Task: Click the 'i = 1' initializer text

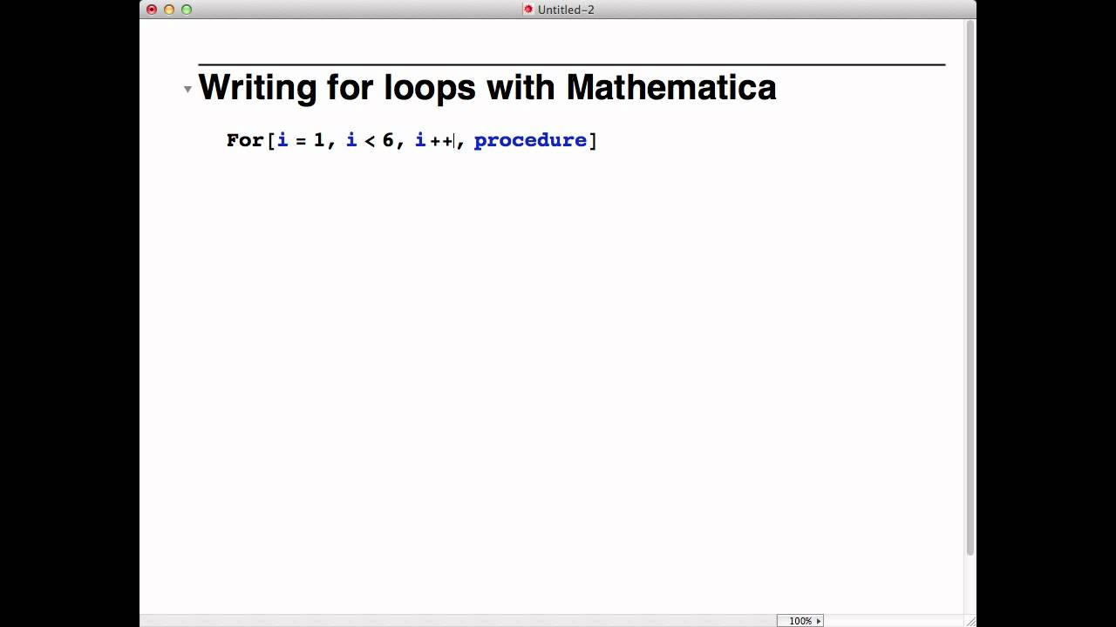Action: (x=301, y=140)
